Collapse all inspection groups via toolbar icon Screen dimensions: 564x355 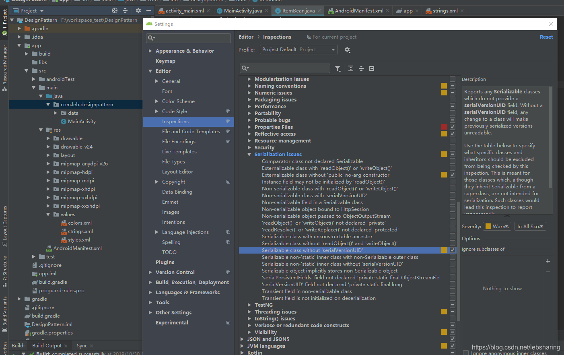[x=360, y=68]
